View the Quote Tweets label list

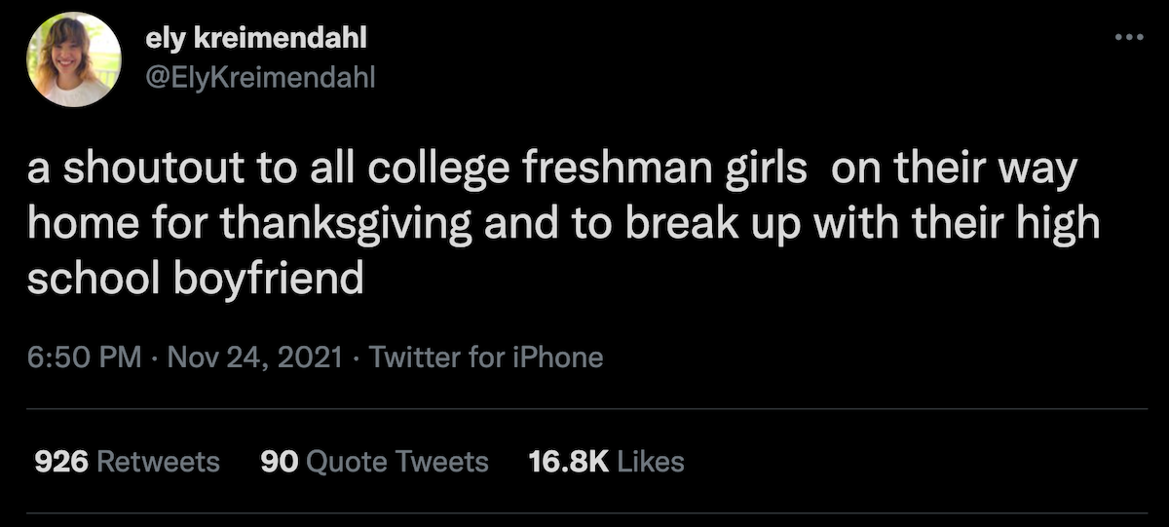tap(397, 461)
